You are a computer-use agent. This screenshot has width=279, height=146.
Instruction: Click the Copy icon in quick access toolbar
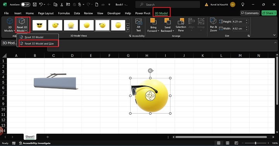(55, 5)
